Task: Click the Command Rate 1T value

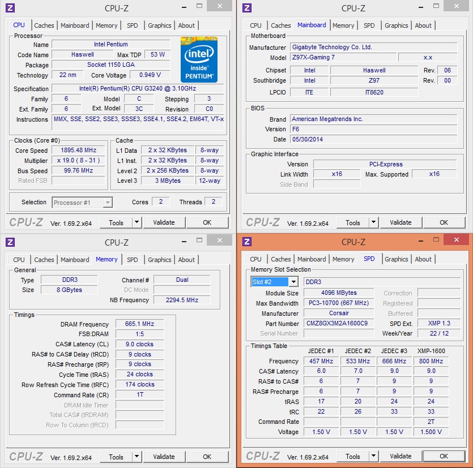Action: tap(140, 394)
